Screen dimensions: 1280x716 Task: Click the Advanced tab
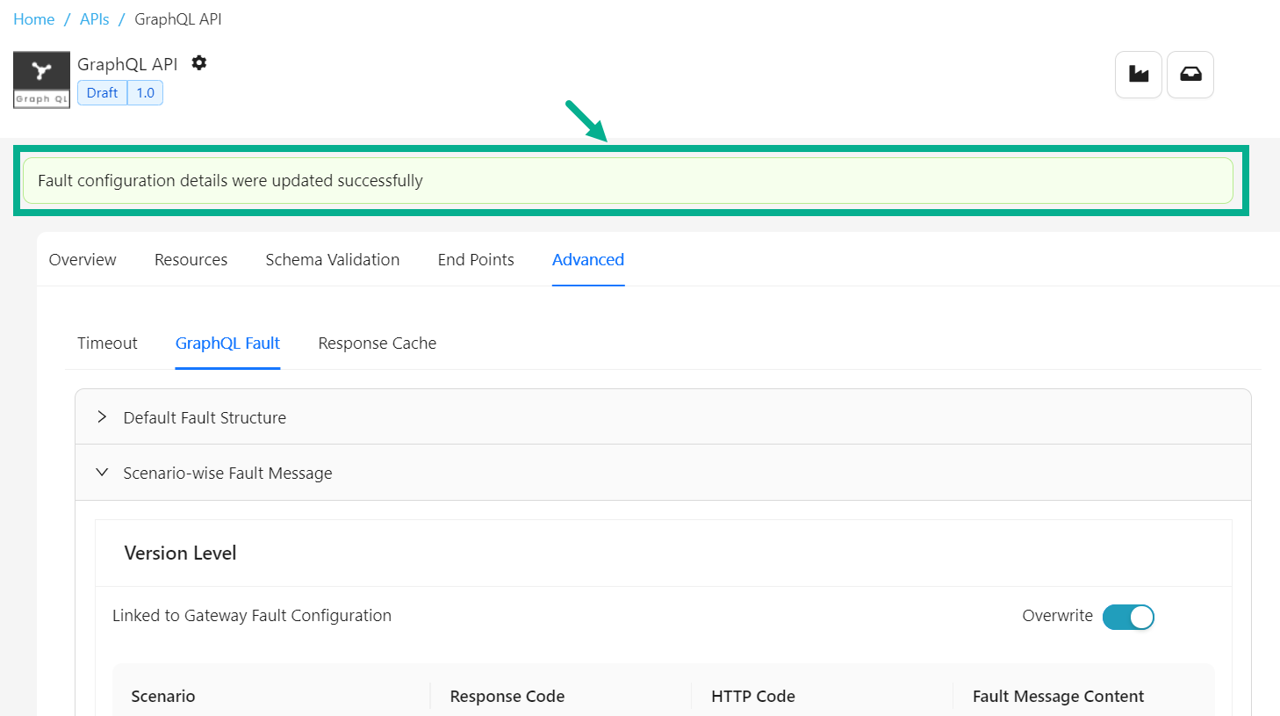(x=587, y=260)
